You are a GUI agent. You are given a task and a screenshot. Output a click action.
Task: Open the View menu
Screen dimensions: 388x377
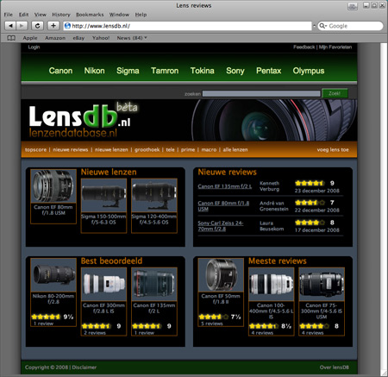pyautogui.click(x=41, y=15)
